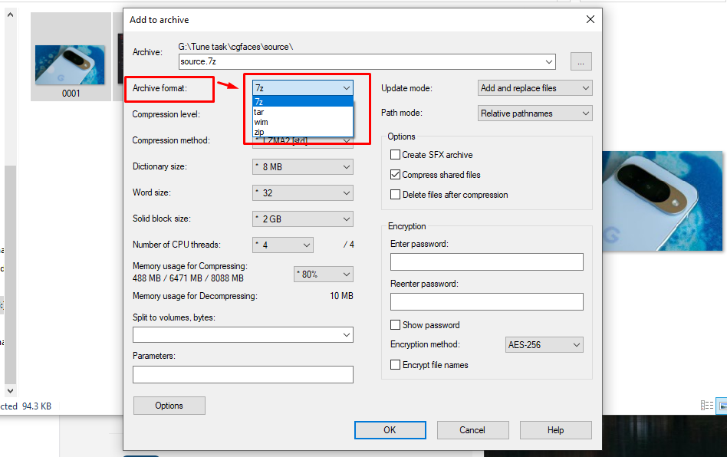Screen dimensions: 727x457
Task: Uncheck Compress shared files
Action: [x=395, y=174]
